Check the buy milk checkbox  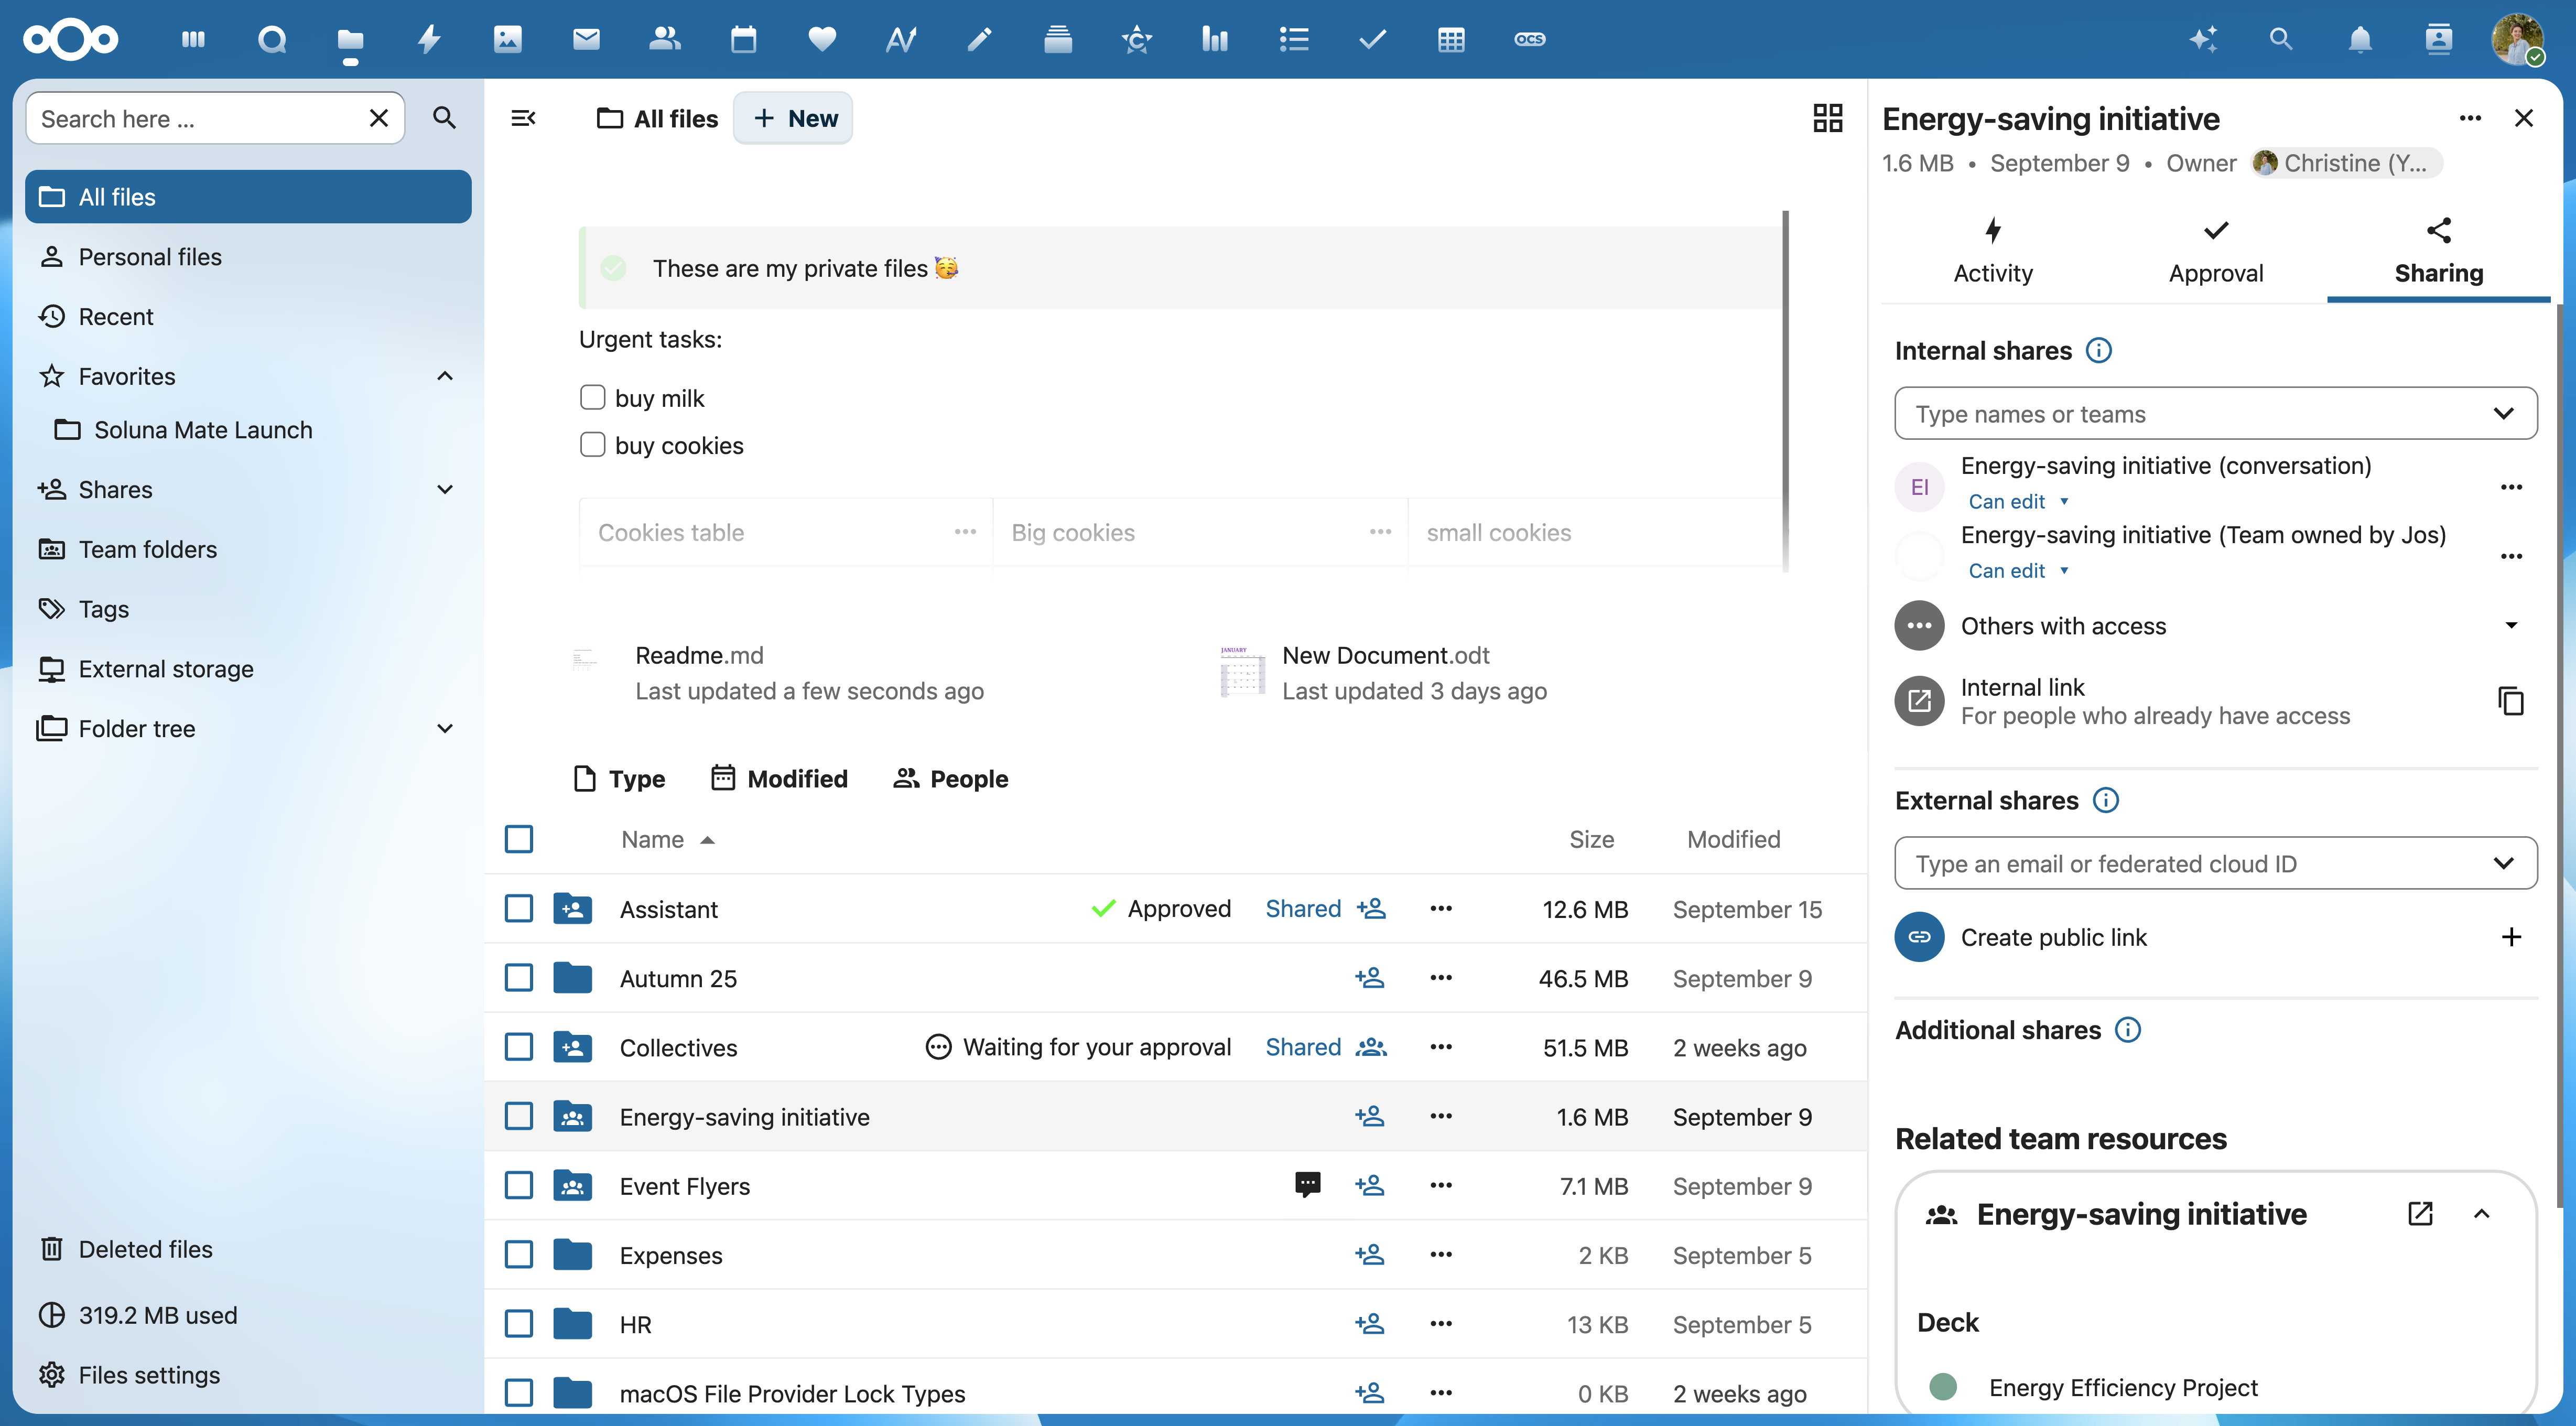coord(592,397)
